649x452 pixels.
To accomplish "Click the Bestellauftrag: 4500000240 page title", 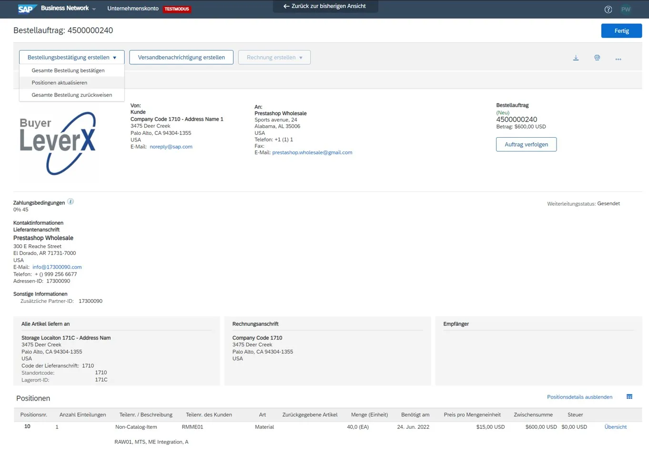I will pyautogui.click(x=63, y=30).
